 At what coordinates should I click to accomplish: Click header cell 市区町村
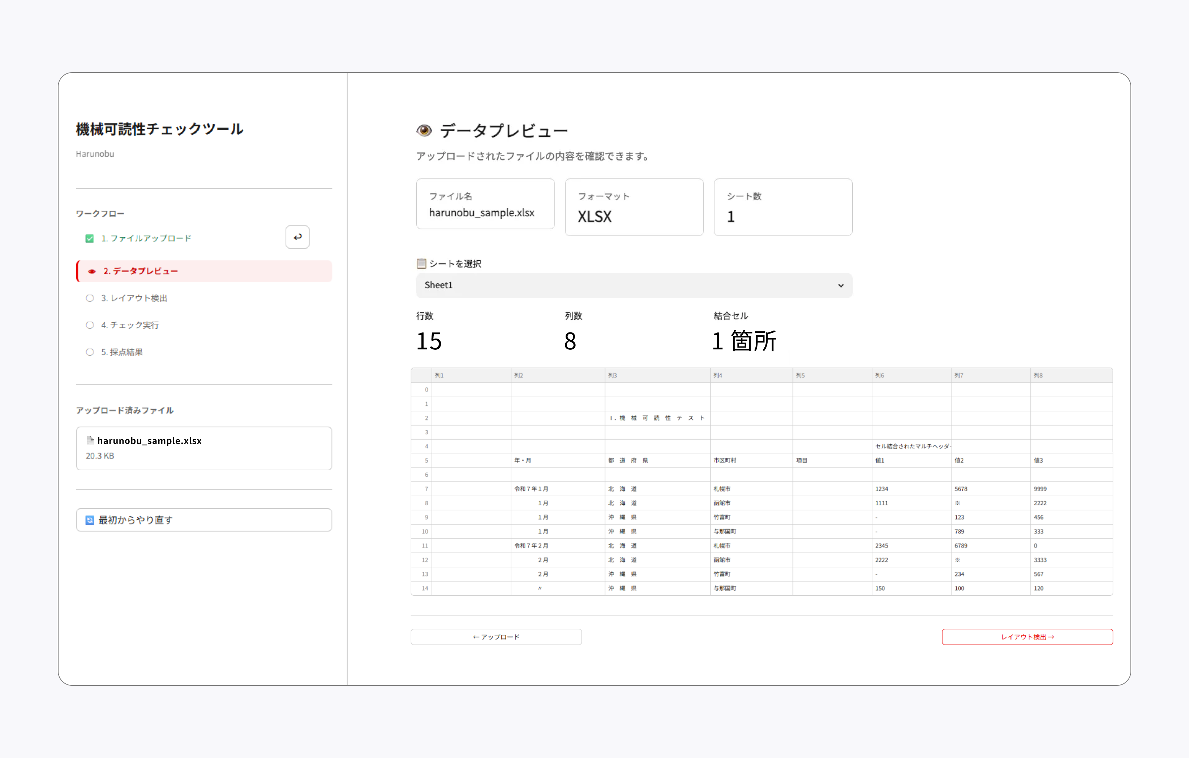(751, 460)
